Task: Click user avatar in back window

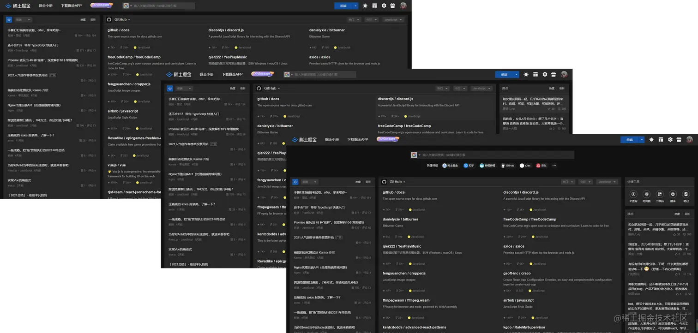Action: (x=403, y=6)
